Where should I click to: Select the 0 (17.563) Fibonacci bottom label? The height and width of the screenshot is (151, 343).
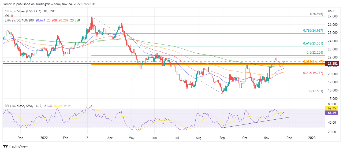pos(317,91)
